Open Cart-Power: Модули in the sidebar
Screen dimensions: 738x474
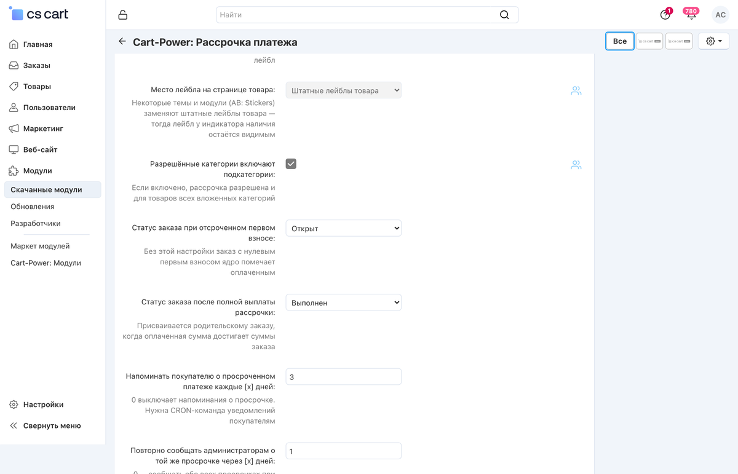46,263
